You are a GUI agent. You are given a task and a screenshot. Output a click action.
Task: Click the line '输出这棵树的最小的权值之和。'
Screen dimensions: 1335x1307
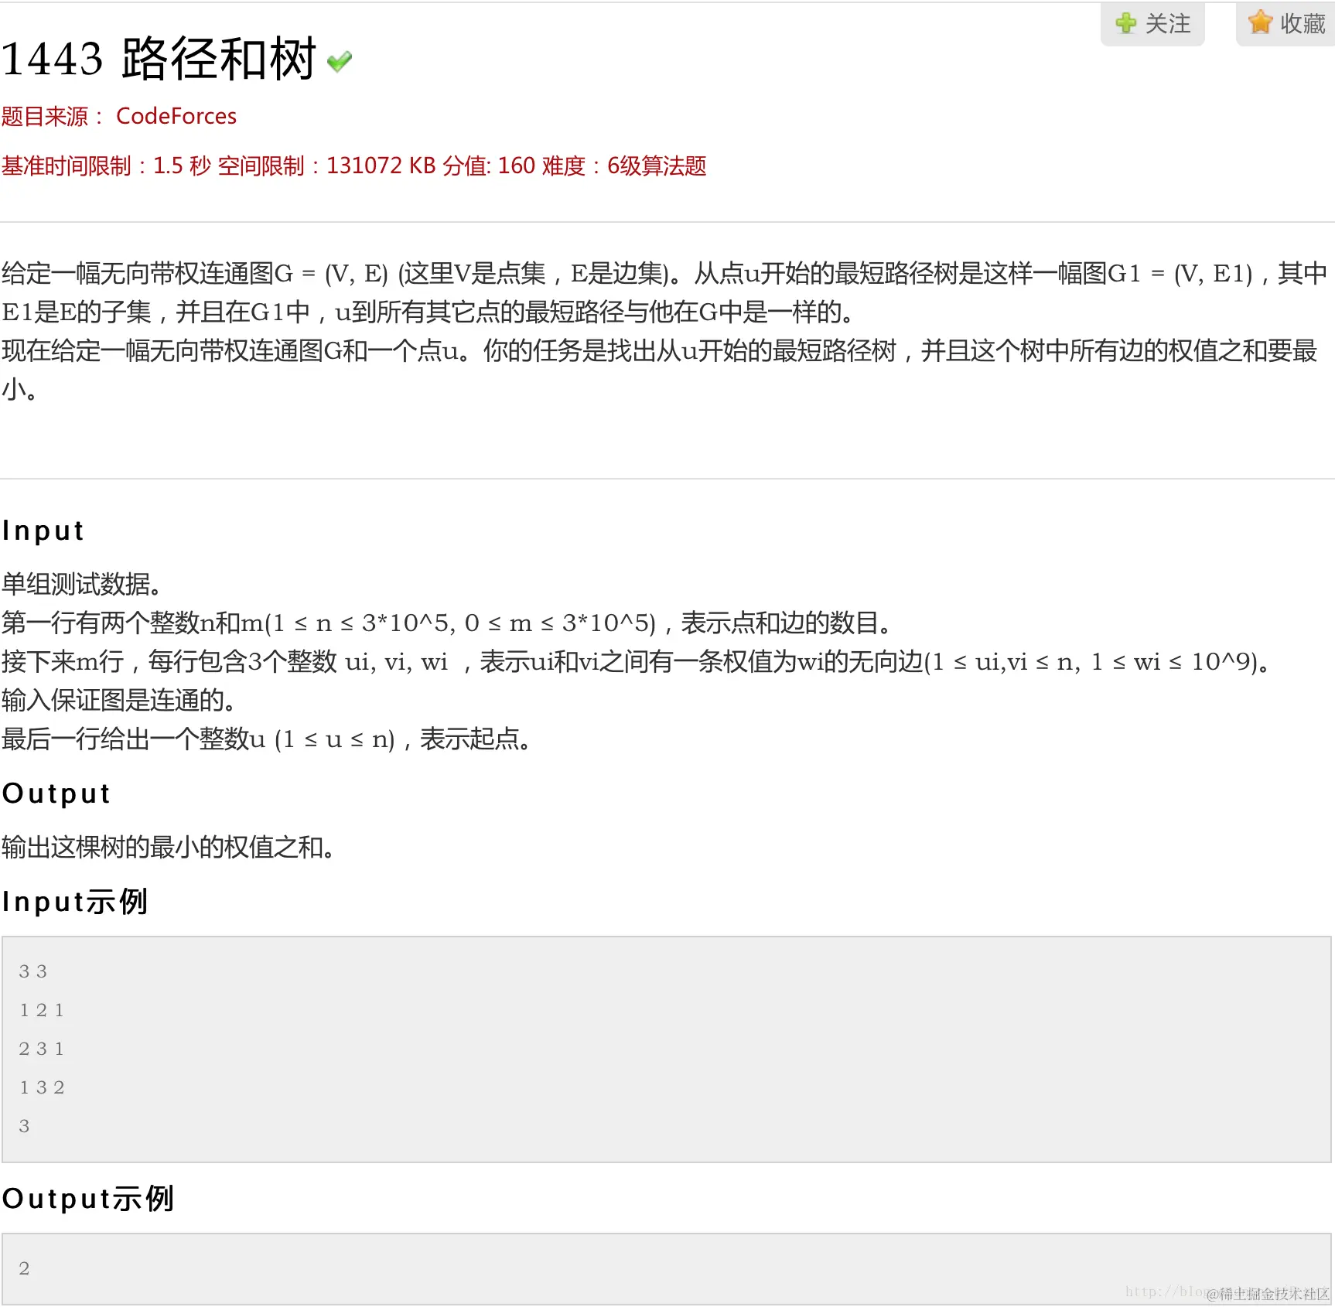click(169, 847)
